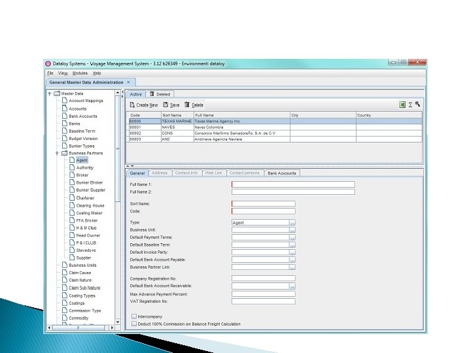The height and width of the screenshot is (353, 471).
Task: Click the Business Partners folder icon
Action: tap(64, 153)
